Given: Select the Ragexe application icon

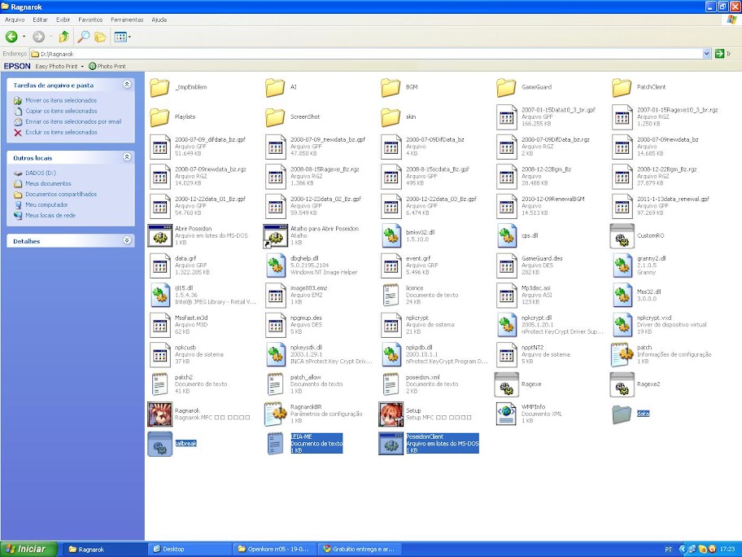Looking at the screenshot, I should pos(506,384).
